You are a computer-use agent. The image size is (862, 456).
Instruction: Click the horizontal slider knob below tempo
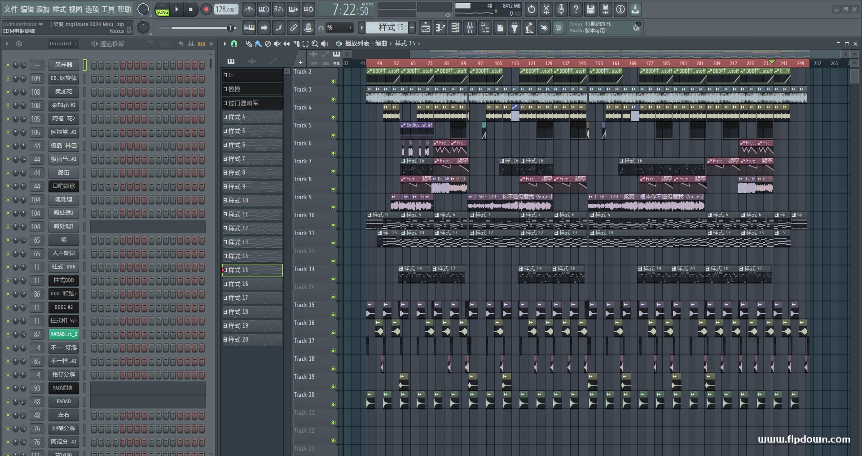[x=230, y=28]
